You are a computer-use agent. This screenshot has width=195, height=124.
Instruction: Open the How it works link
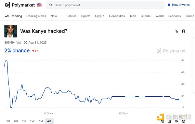[x=181, y=5]
